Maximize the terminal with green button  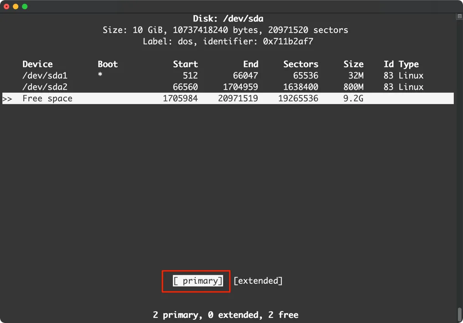point(25,6)
